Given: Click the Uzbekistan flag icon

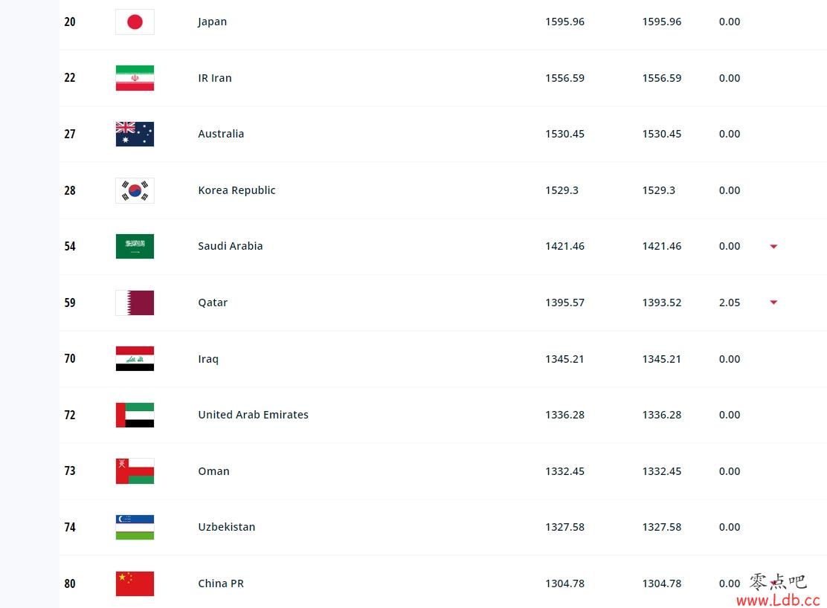Looking at the screenshot, I should [x=135, y=527].
